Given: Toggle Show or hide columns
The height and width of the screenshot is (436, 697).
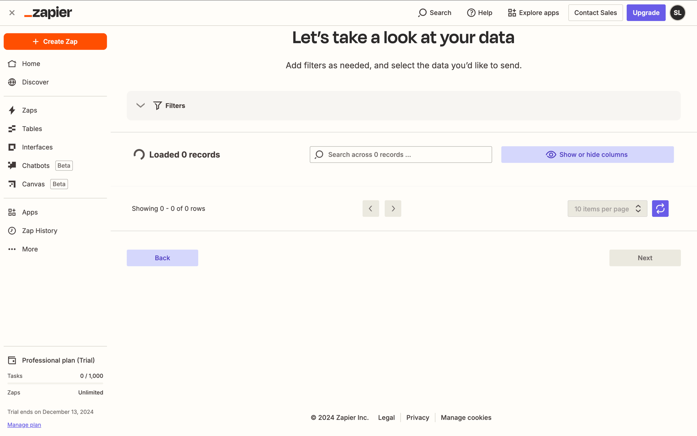Looking at the screenshot, I should (587, 155).
